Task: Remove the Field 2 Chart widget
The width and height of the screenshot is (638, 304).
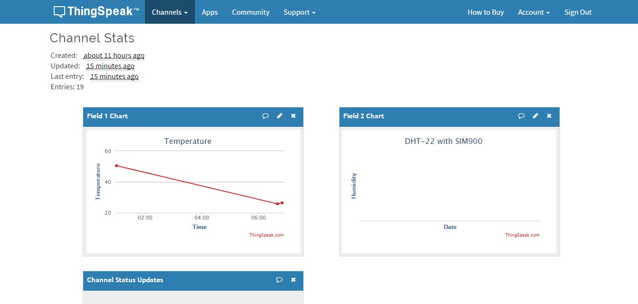Action: pyautogui.click(x=549, y=116)
